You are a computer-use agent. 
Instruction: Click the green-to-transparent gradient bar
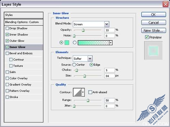[x=93, y=43]
